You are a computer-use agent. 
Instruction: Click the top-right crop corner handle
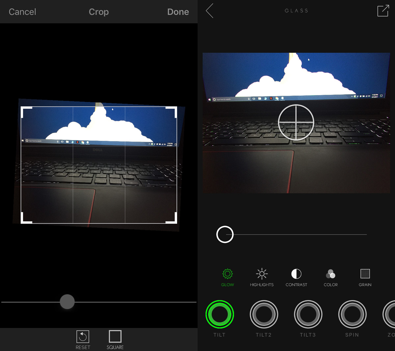[171, 112]
